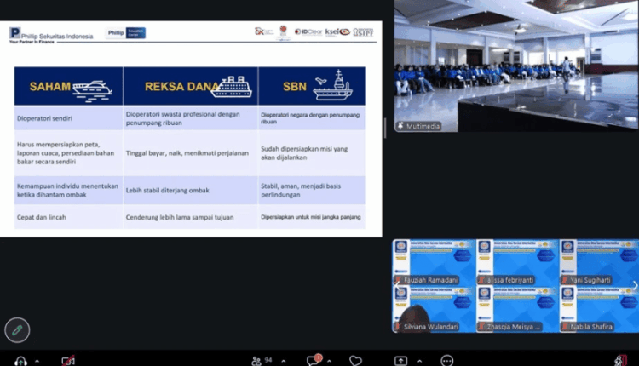
Task: Click 'Dioperatori negara dengan penumpang ribuan' cell
Action: (312, 118)
